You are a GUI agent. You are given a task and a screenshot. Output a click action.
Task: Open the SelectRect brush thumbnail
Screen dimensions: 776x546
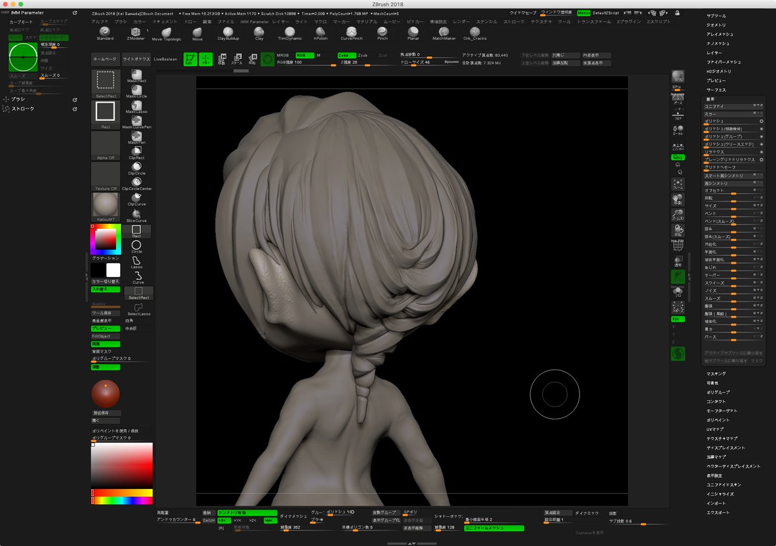pos(105,84)
